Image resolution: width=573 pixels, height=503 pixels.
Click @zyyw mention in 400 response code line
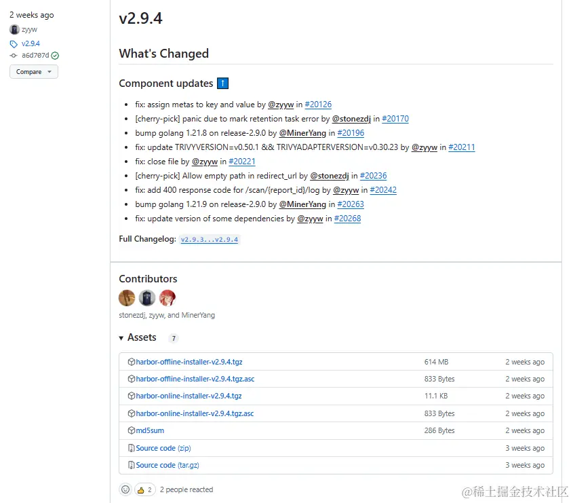pos(346,190)
